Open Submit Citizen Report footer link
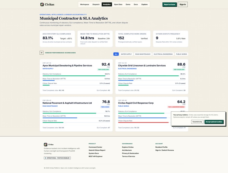The height and width of the screenshot is (173, 228). point(97,150)
